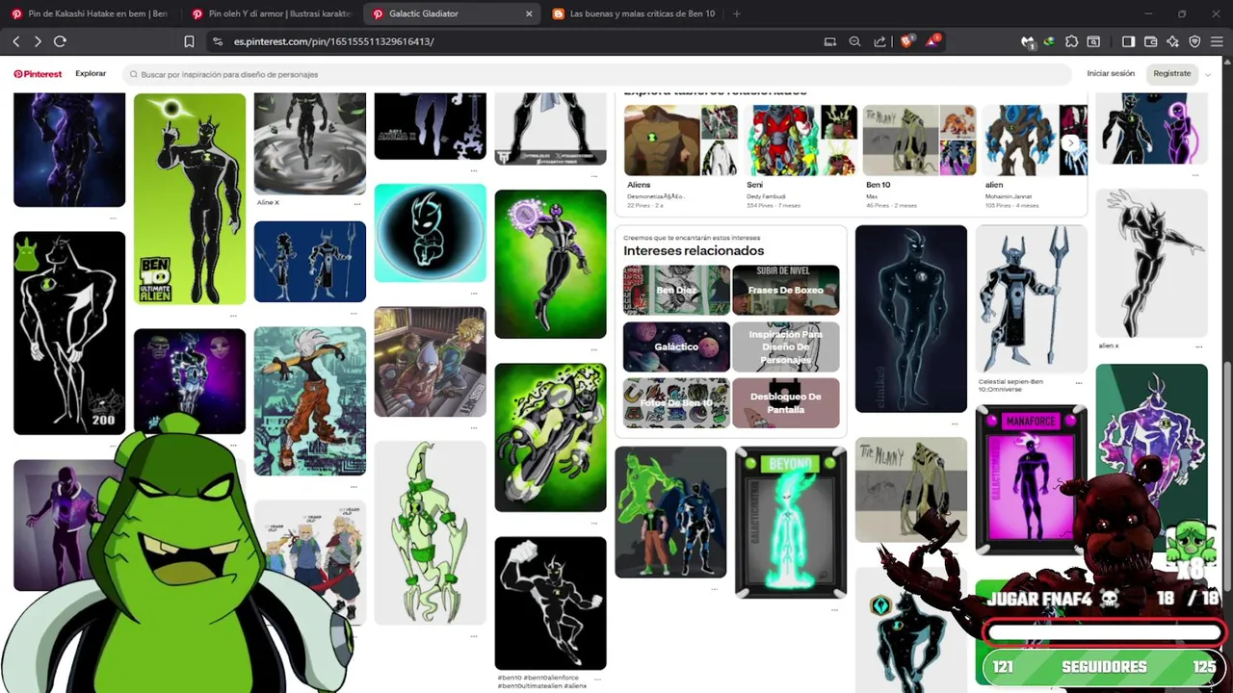Open the Ben 10 Ultimate Alien green pin
This screenshot has width=1233, height=693.
point(190,199)
